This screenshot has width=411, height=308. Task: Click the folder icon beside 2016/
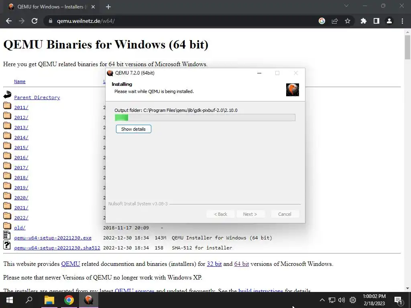[7, 156]
